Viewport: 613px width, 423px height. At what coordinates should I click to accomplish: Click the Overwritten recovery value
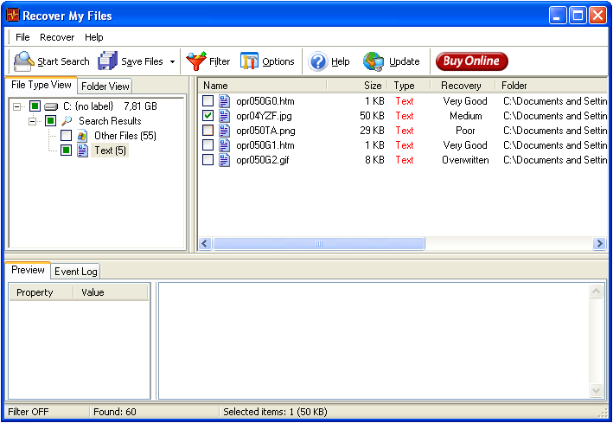[x=465, y=160]
